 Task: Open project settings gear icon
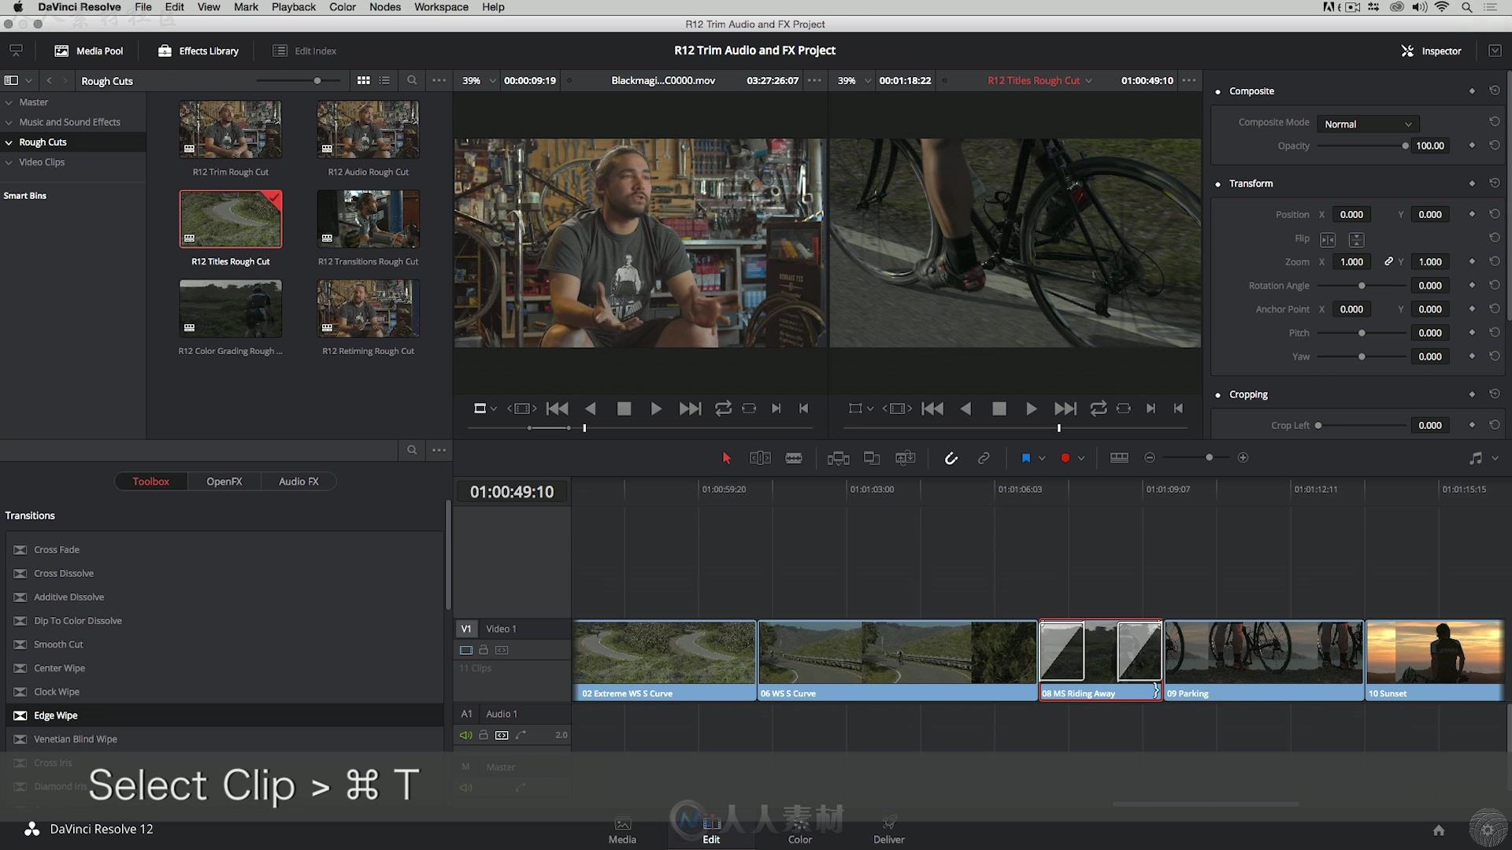tap(1488, 830)
